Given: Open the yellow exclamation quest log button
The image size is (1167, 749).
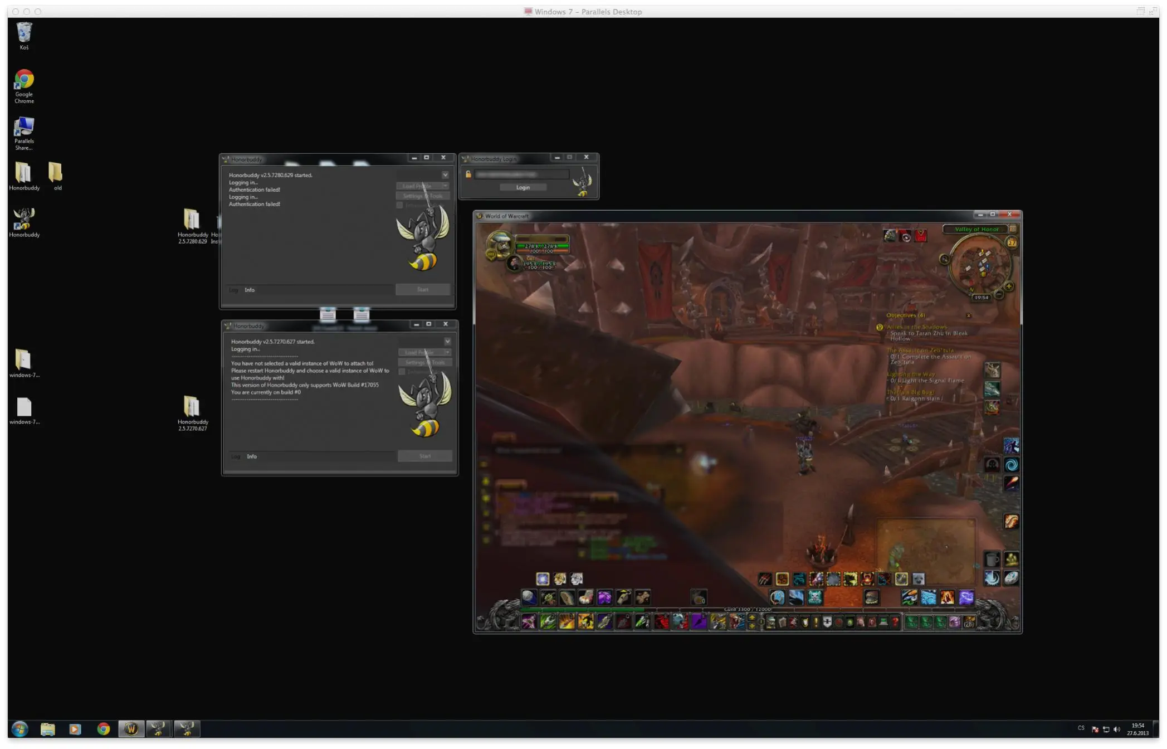Looking at the screenshot, I should [x=816, y=622].
